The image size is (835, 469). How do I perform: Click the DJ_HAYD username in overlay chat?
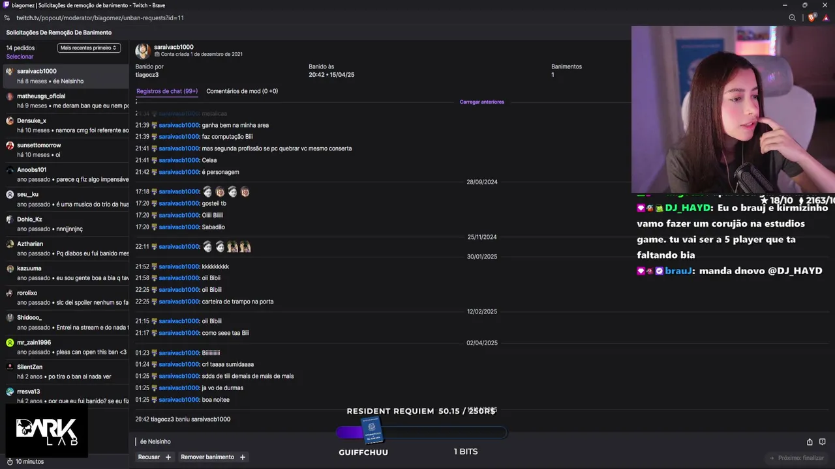coord(688,208)
